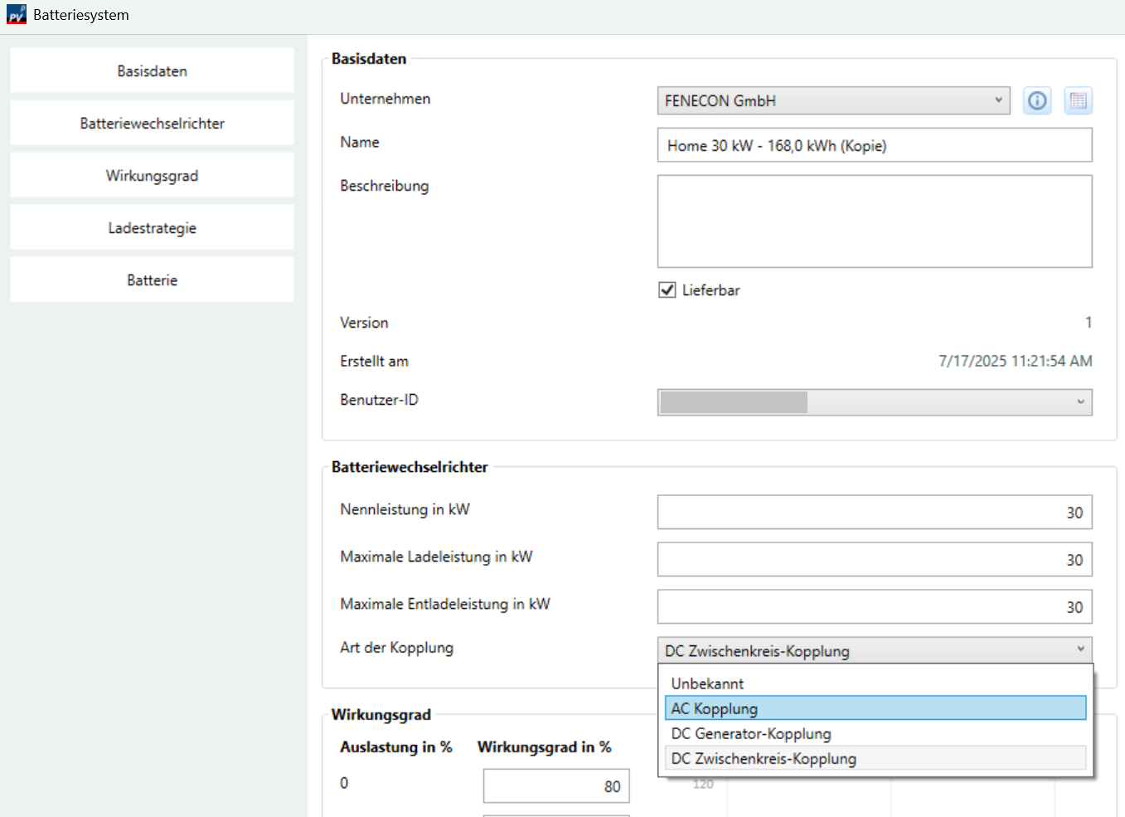This screenshot has height=817, width=1125.
Task: Open the Benutzer-ID dropdown
Action: [1080, 402]
